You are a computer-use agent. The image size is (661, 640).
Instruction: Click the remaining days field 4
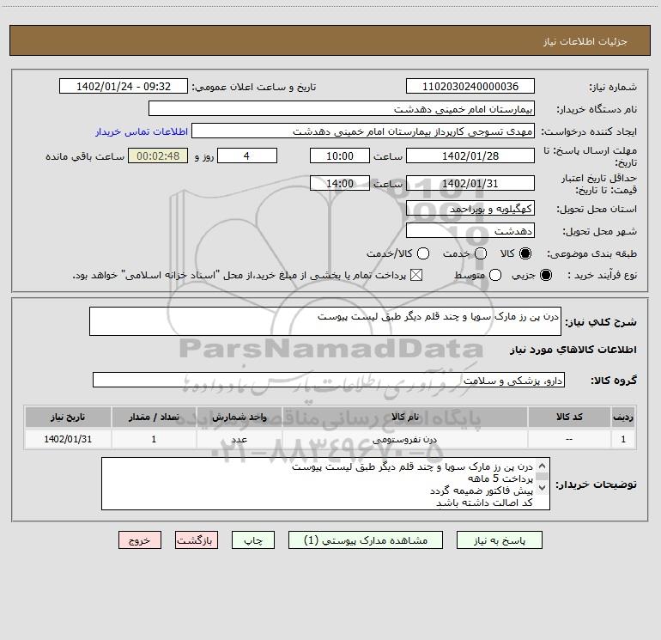pyautogui.click(x=247, y=155)
